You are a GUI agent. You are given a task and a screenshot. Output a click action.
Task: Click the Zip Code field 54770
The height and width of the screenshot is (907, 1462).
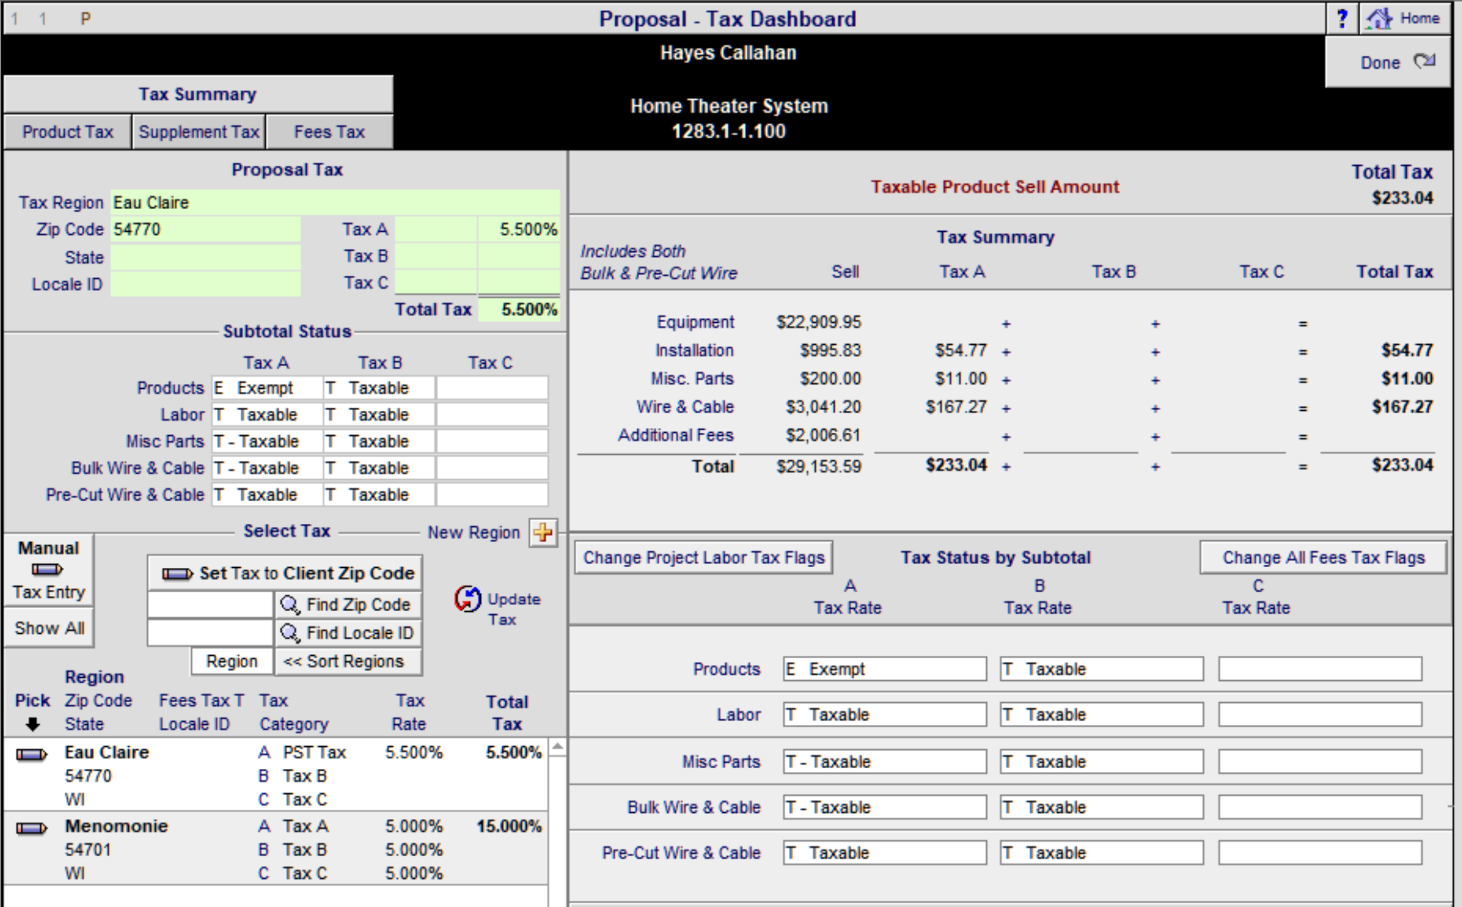point(206,229)
